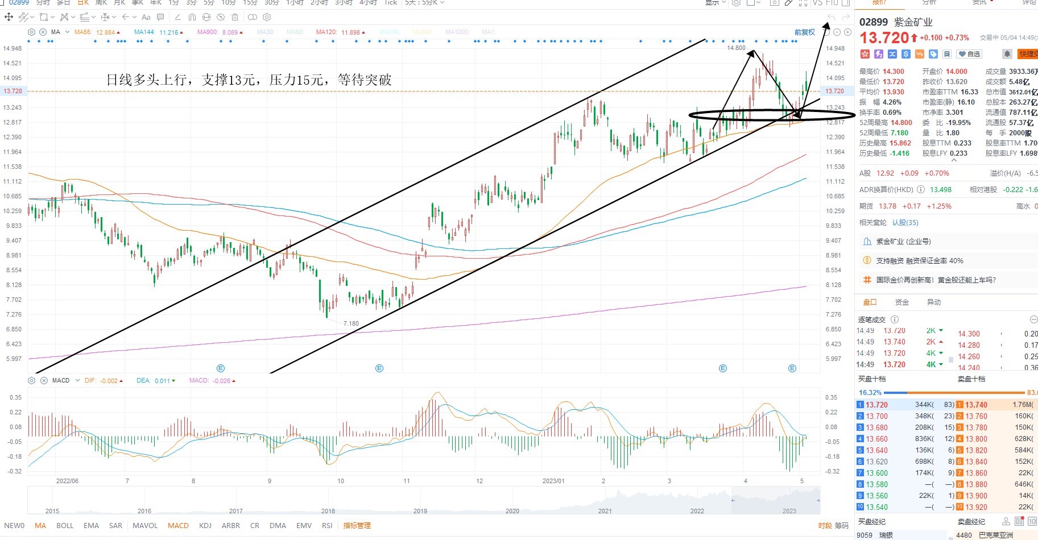Click the 2018 timeline range navigator

click(328, 511)
